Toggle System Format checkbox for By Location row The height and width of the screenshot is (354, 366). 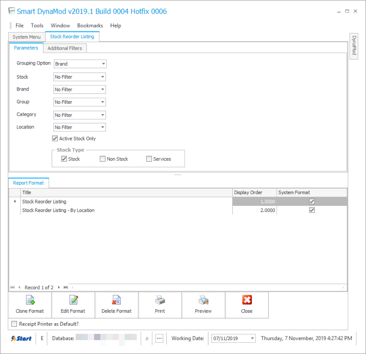pos(312,210)
